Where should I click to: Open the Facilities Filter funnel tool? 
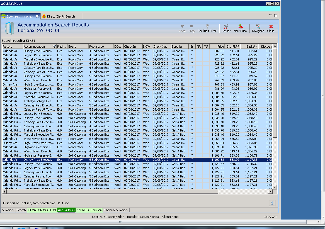click(x=207, y=26)
